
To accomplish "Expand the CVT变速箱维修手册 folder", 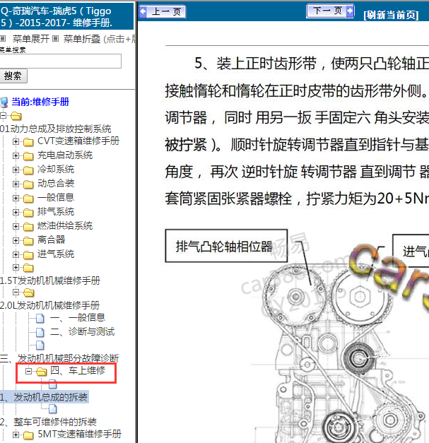I will [16, 141].
